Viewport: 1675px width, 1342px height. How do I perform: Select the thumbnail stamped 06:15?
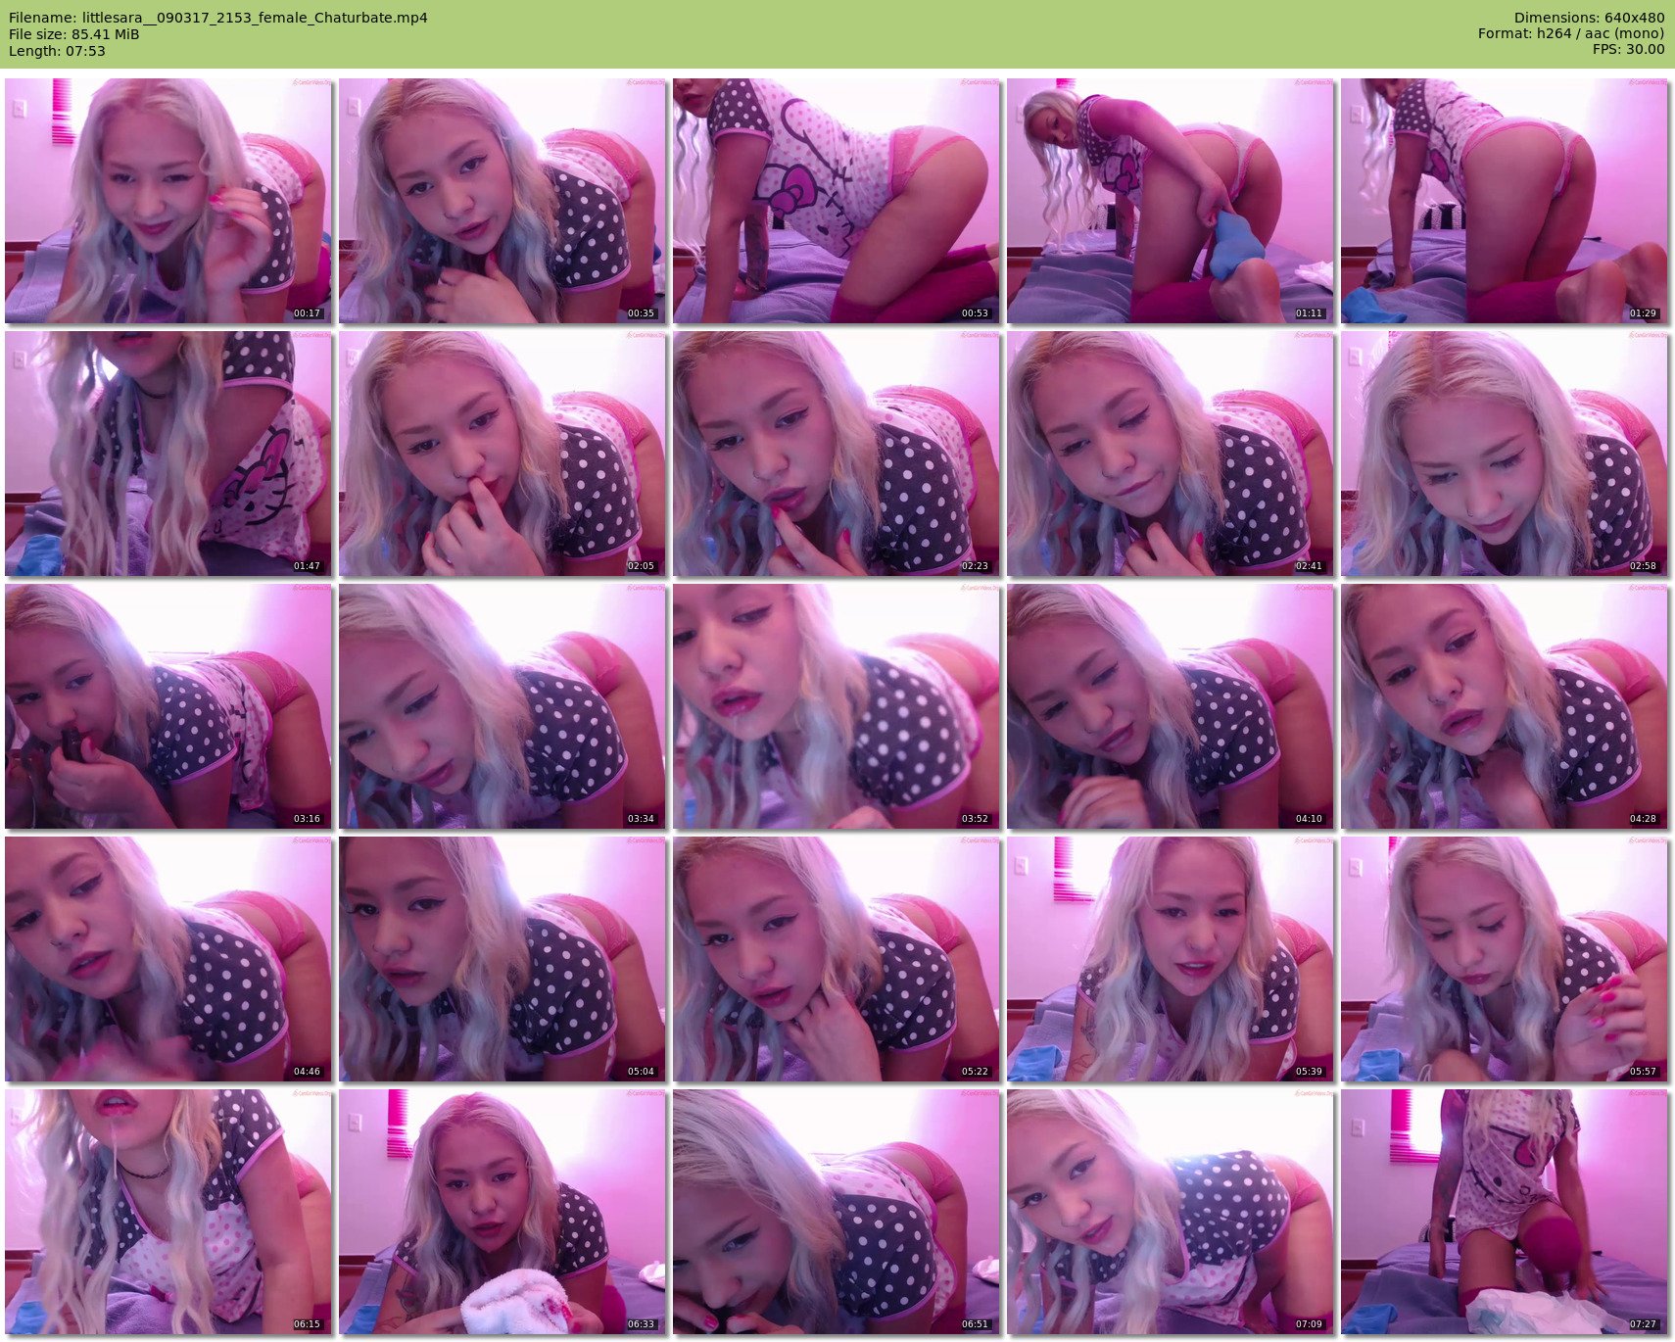pos(168,1212)
